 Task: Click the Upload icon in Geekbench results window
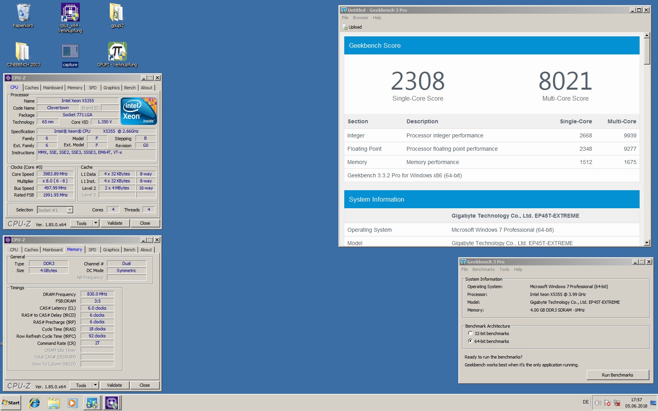pos(345,27)
